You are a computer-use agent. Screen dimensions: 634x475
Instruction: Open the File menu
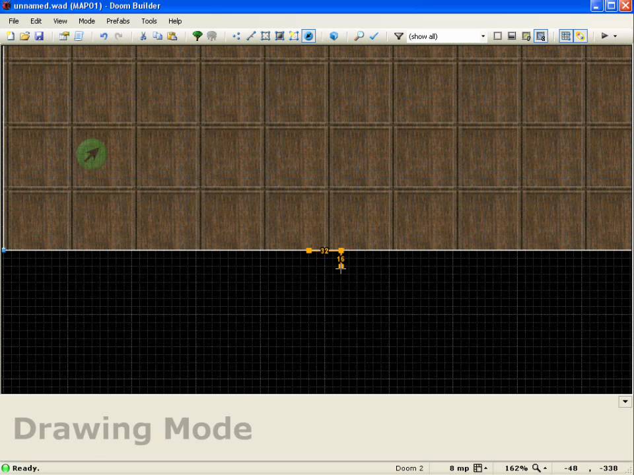click(14, 21)
